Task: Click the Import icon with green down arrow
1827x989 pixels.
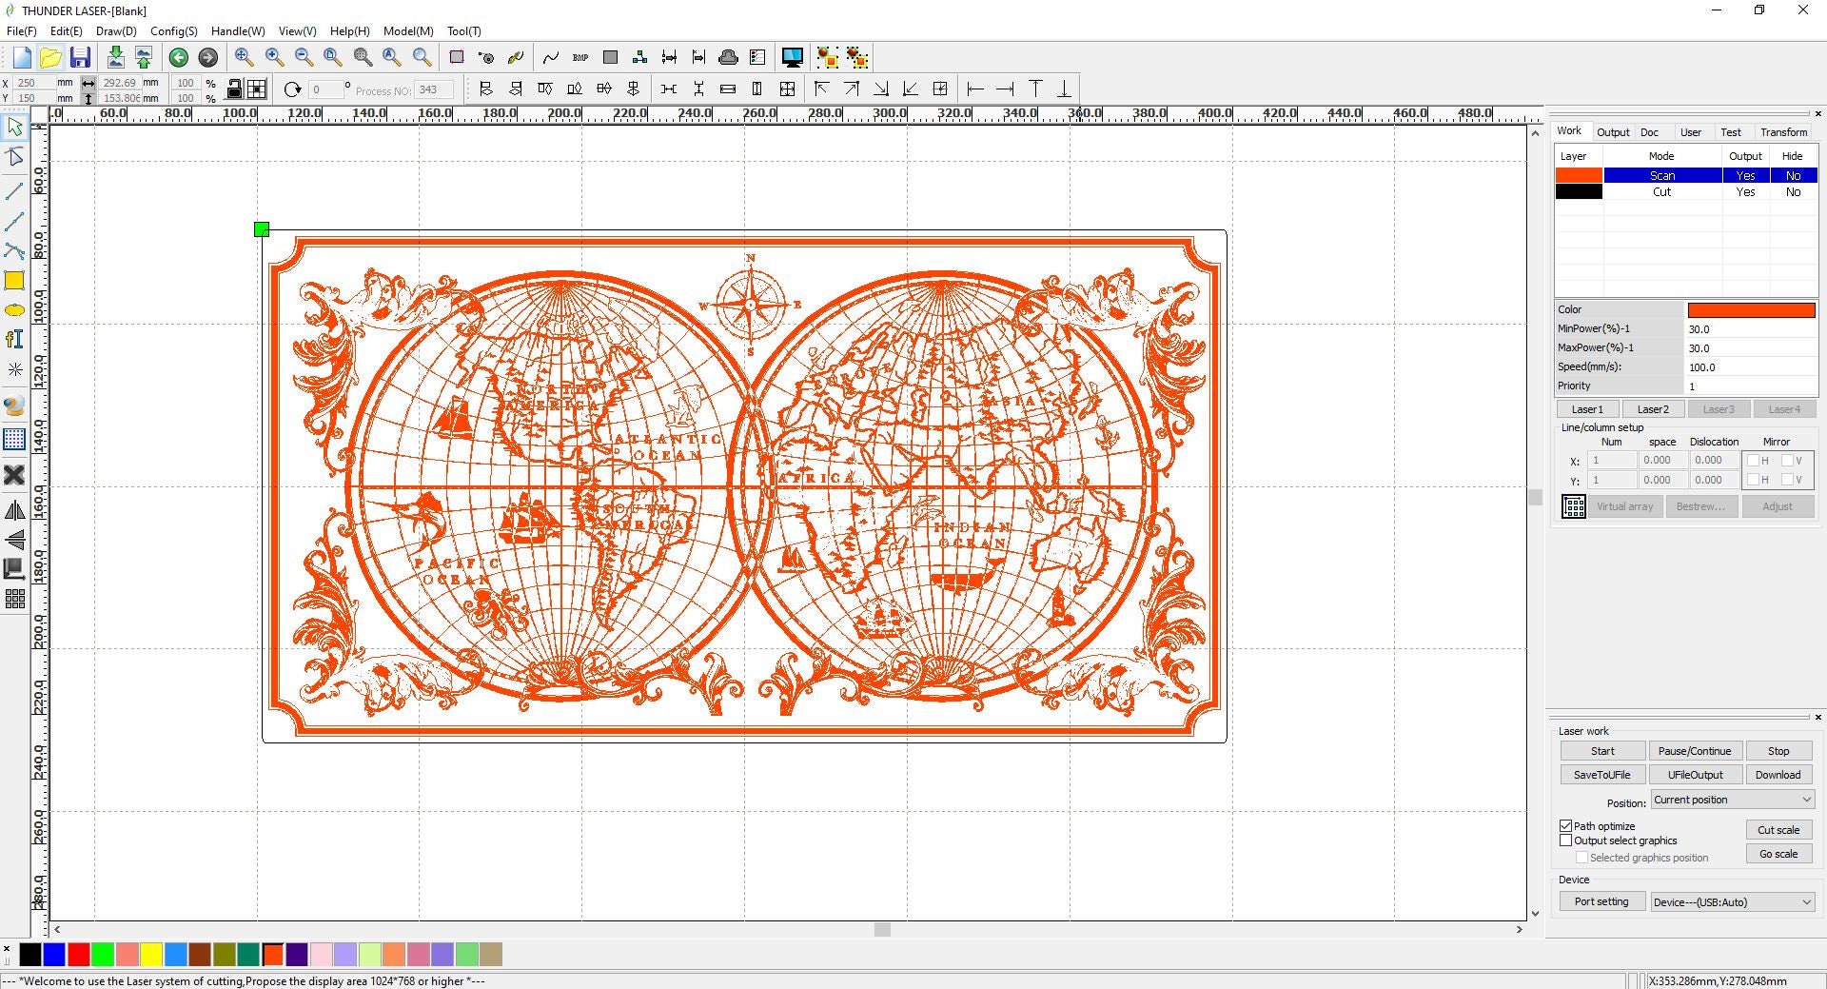Action: point(115,57)
